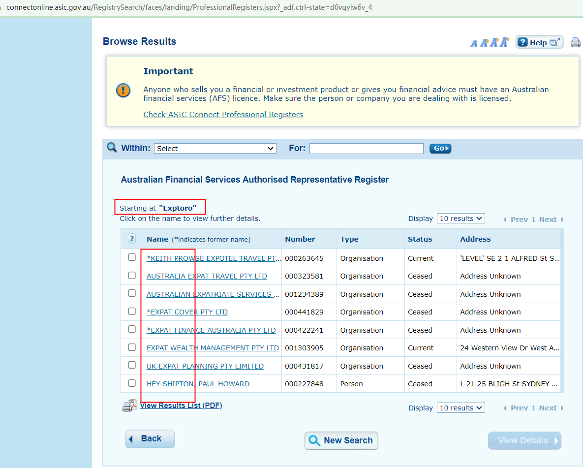The height and width of the screenshot is (468, 583).
Task: Click the Back button
Action: (x=150, y=439)
